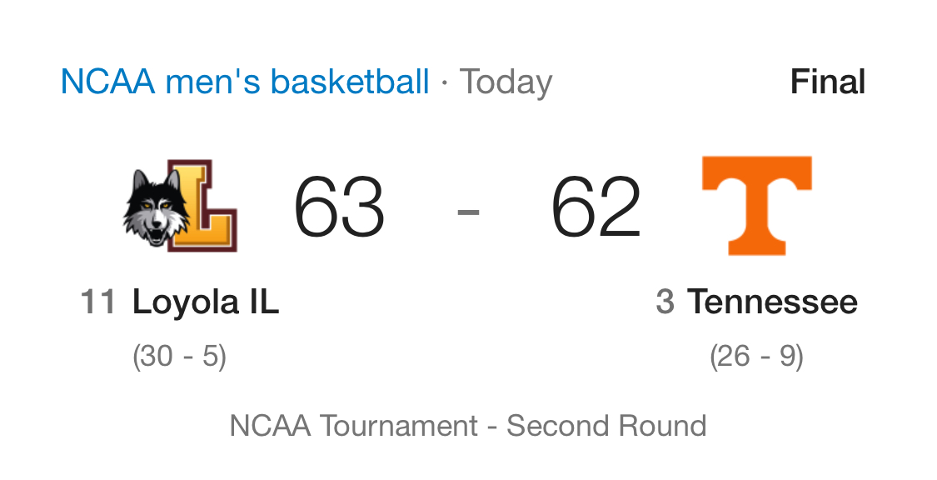Screen dimensions: 937x480
Task: Select the Loyola IL team name
Action: coord(206,302)
